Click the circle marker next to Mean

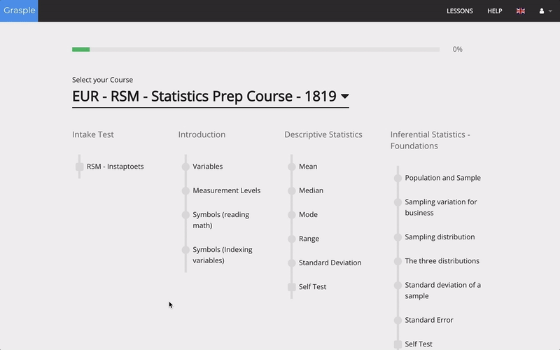click(x=292, y=167)
